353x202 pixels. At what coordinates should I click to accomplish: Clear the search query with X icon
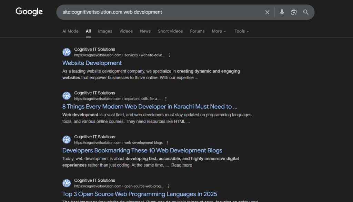[x=267, y=12]
